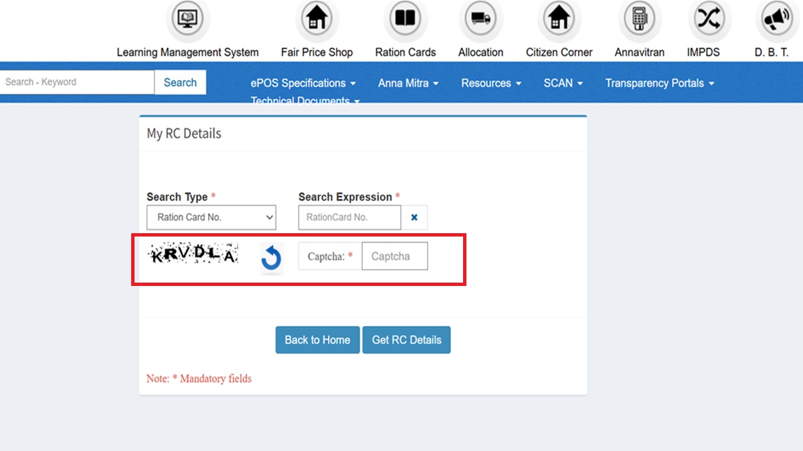Open the Citizen Corner icon

pyautogui.click(x=559, y=20)
